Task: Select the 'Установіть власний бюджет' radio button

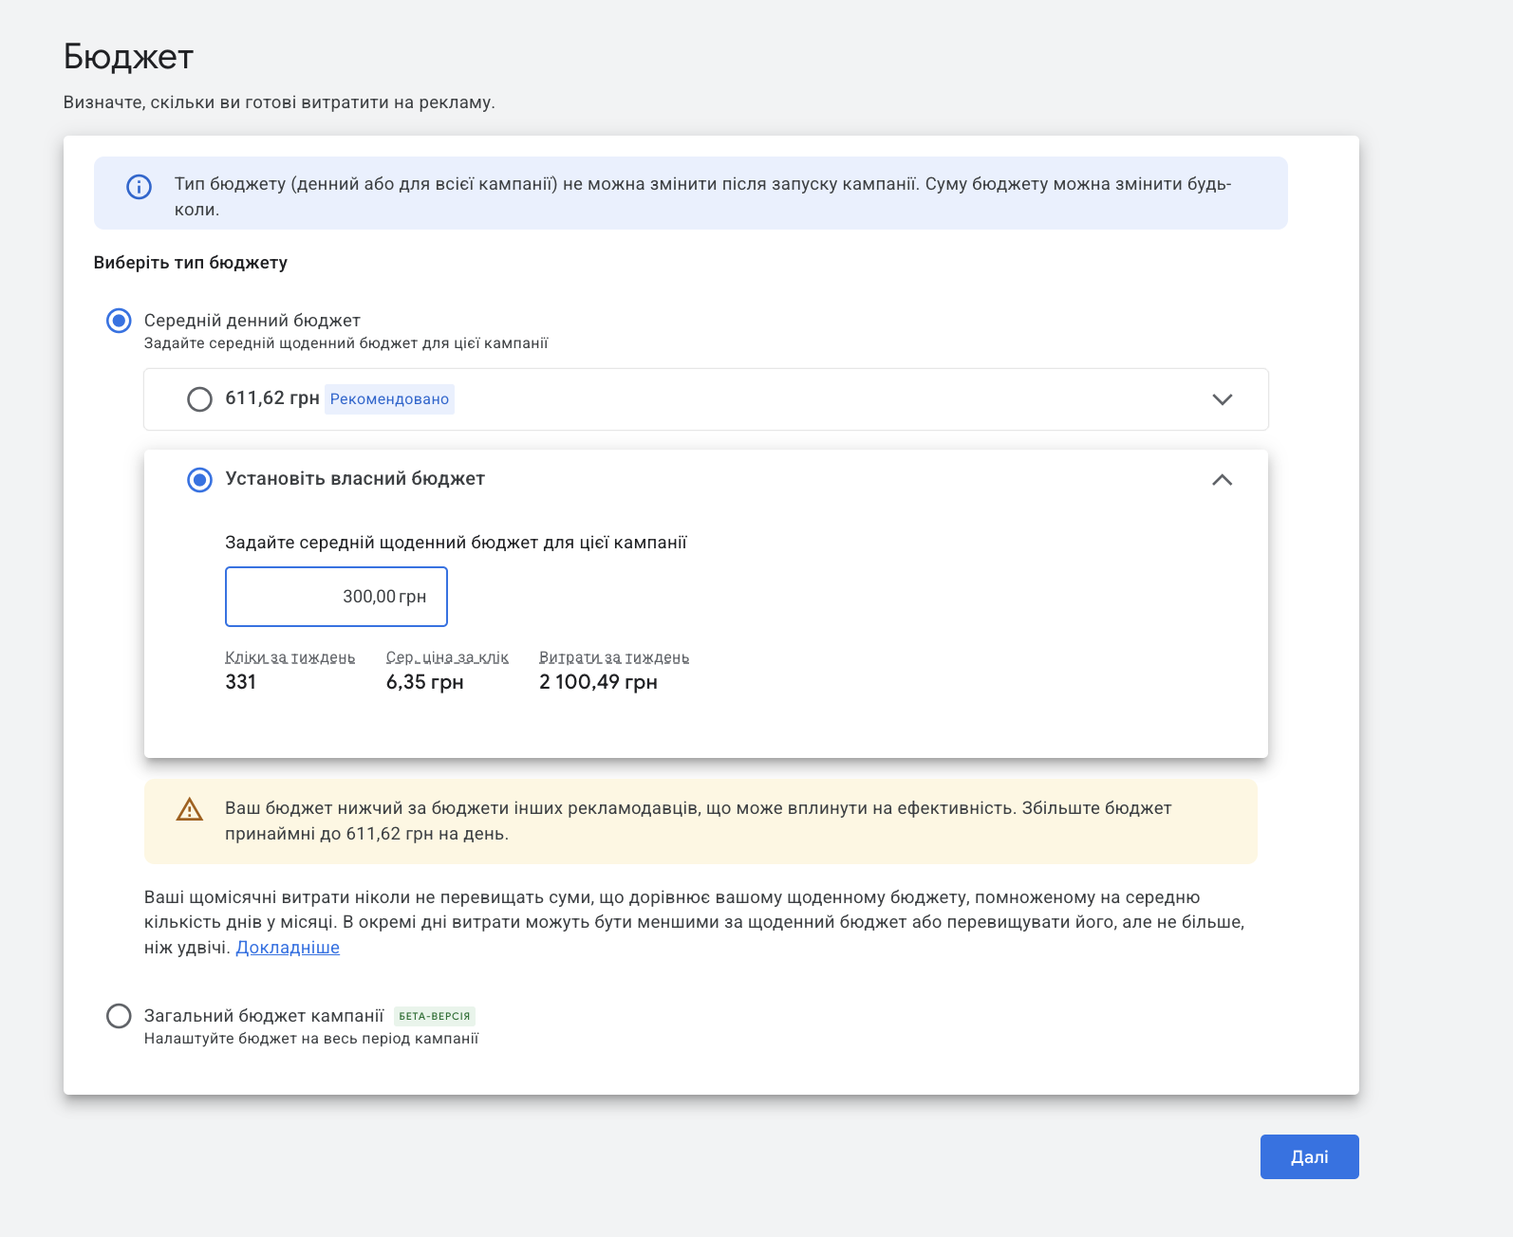Action: click(x=199, y=480)
